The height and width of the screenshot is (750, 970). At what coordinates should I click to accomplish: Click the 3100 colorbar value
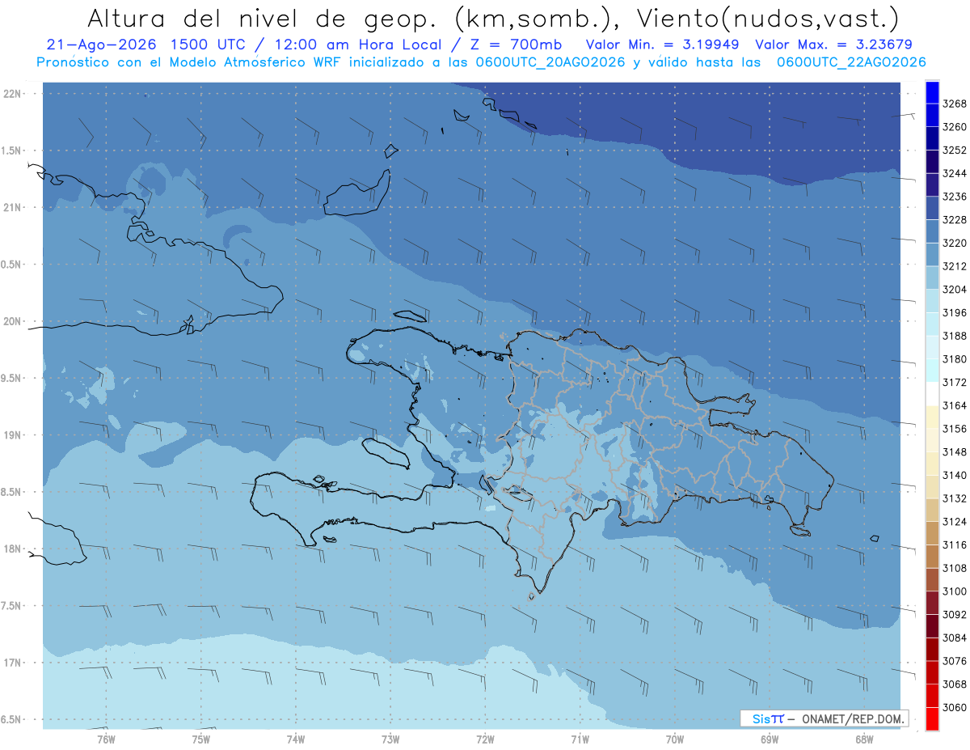pyautogui.click(x=955, y=591)
